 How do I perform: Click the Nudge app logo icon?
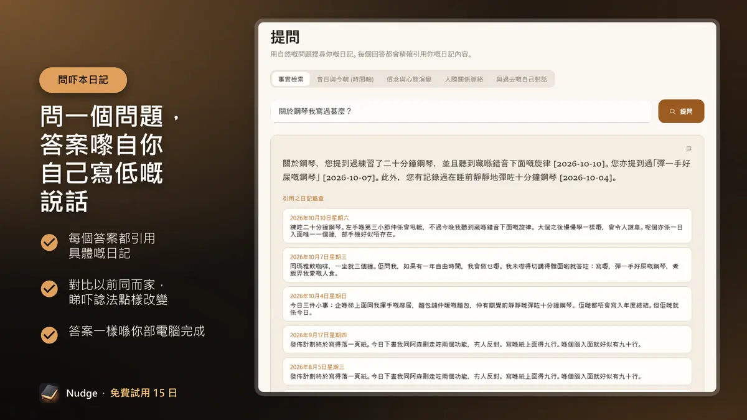tap(49, 393)
